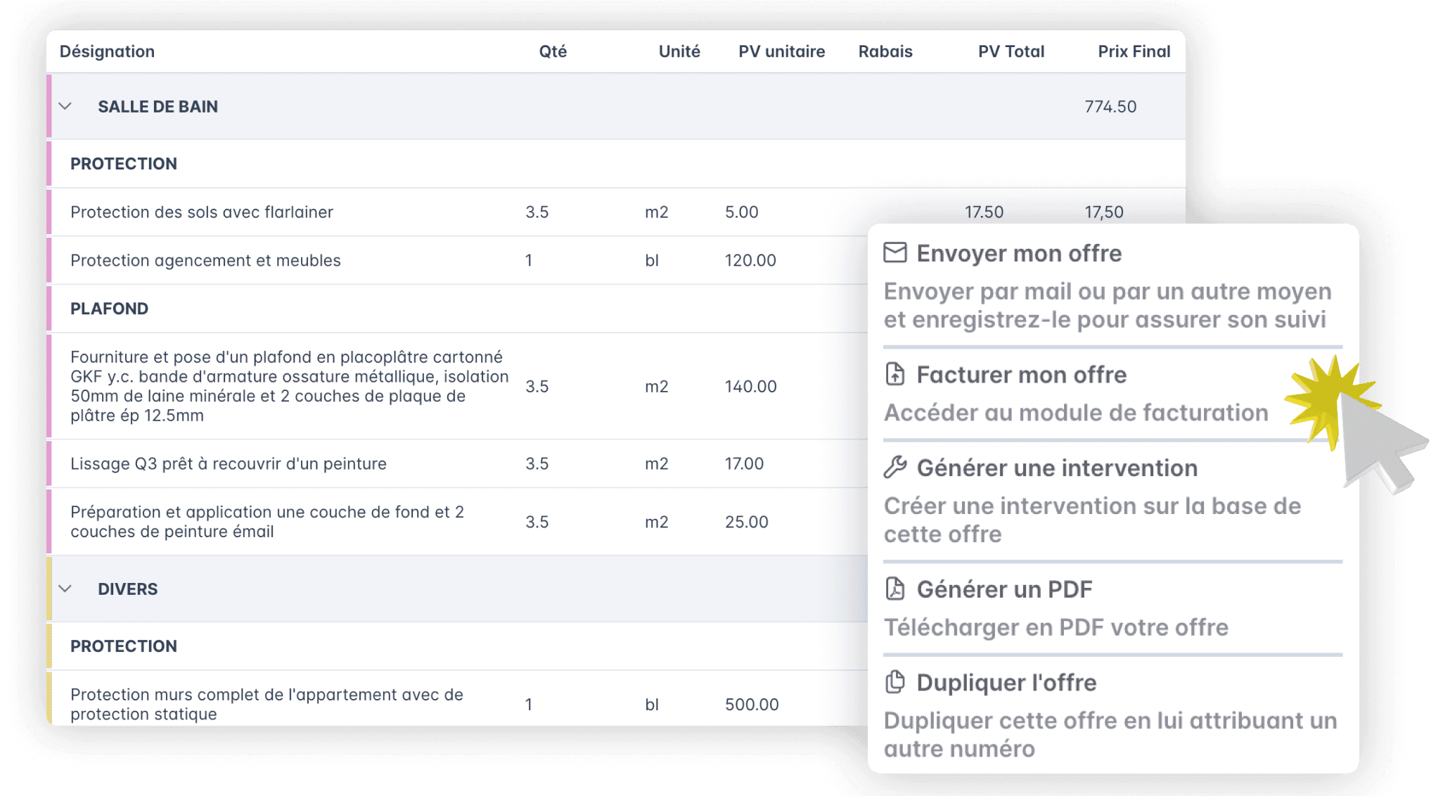Click the duplicate copy icon
The height and width of the screenshot is (796, 1443).
[894, 681]
